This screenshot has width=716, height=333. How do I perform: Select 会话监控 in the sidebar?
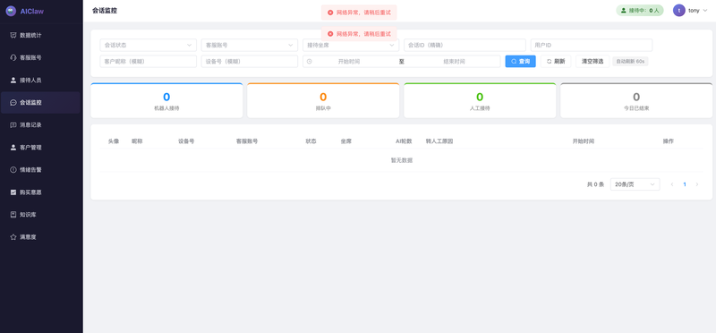(40, 102)
